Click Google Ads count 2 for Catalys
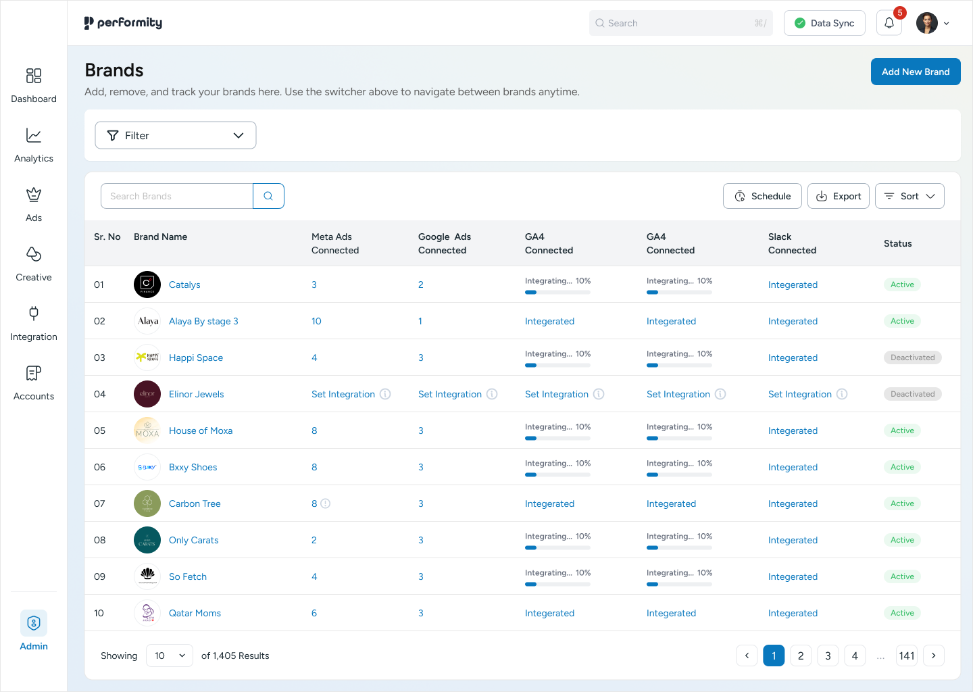This screenshot has width=973, height=692. click(420, 285)
